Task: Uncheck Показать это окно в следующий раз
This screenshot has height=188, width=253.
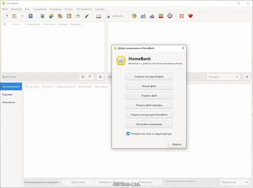Action: click(x=128, y=134)
